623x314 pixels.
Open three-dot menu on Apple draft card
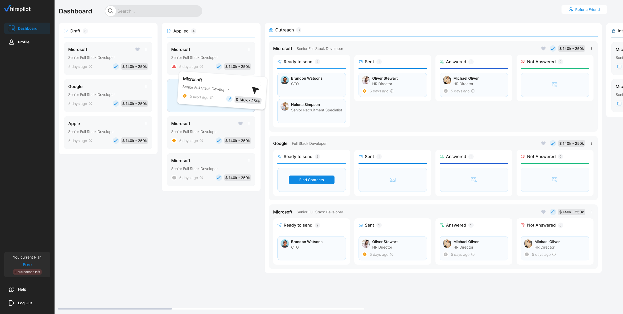pos(146,123)
